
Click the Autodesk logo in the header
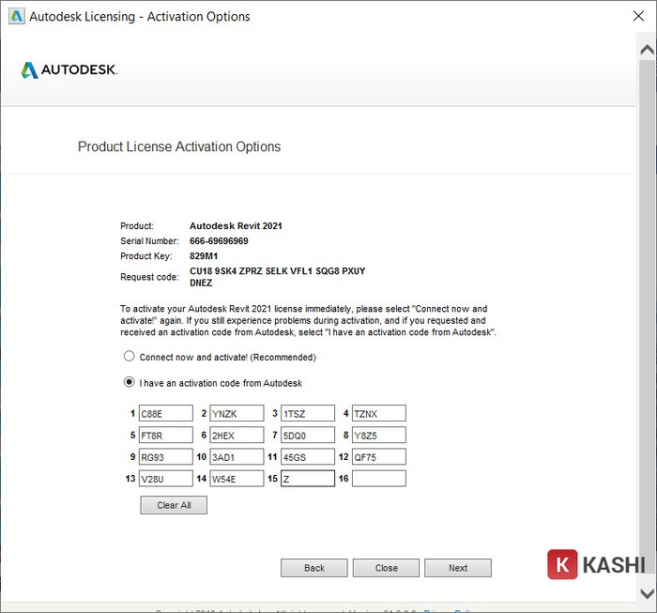69,70
